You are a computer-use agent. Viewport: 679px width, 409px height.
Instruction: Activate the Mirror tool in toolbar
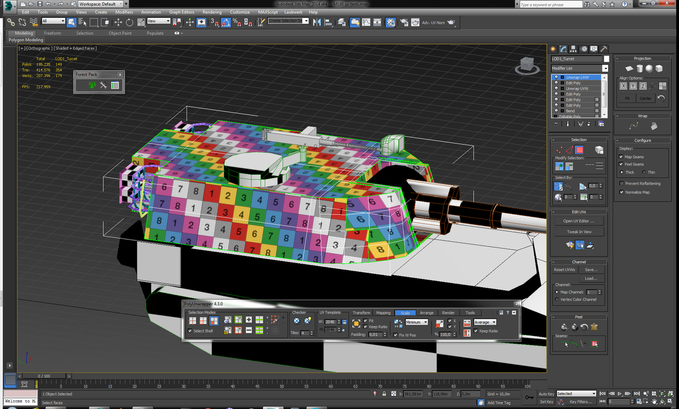[317, 22]
